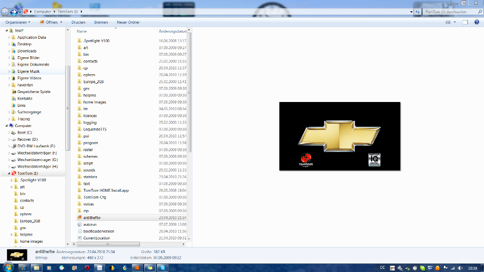
Task: Click the Öffnen toolbar button
Action: point(49,22)
